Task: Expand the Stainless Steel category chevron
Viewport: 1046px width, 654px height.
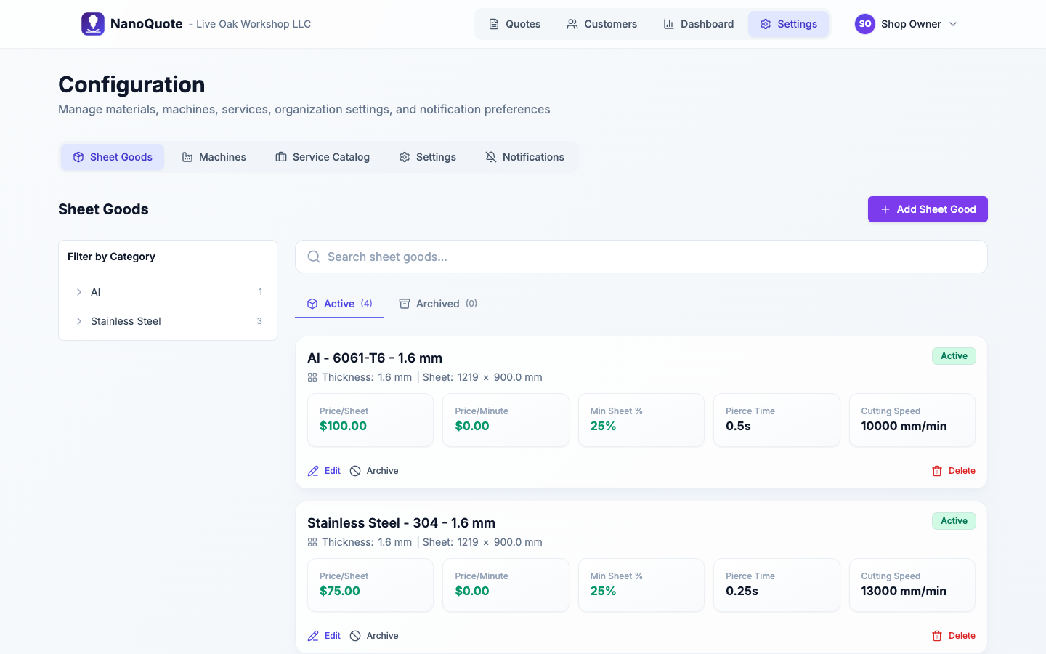Action: (79, 321)
